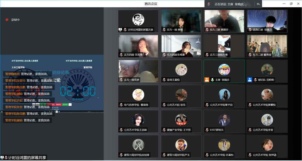Select the video feed of 正方四辩 吴若愚
The width and height of the screenshot is (302, 161).
point(138,46)
